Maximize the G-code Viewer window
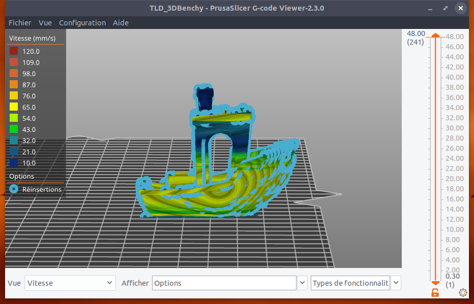The image size is (474, 304). [446, 8]
